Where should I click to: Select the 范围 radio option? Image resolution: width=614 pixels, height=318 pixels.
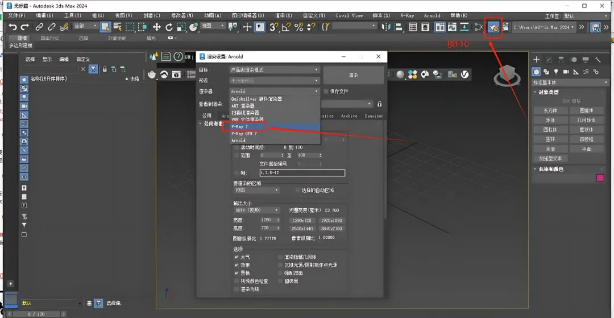pos(236,155)
